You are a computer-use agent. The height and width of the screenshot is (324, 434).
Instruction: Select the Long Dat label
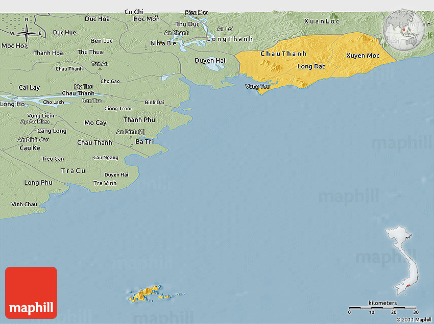pyautogui.click(x=311, y=66)
